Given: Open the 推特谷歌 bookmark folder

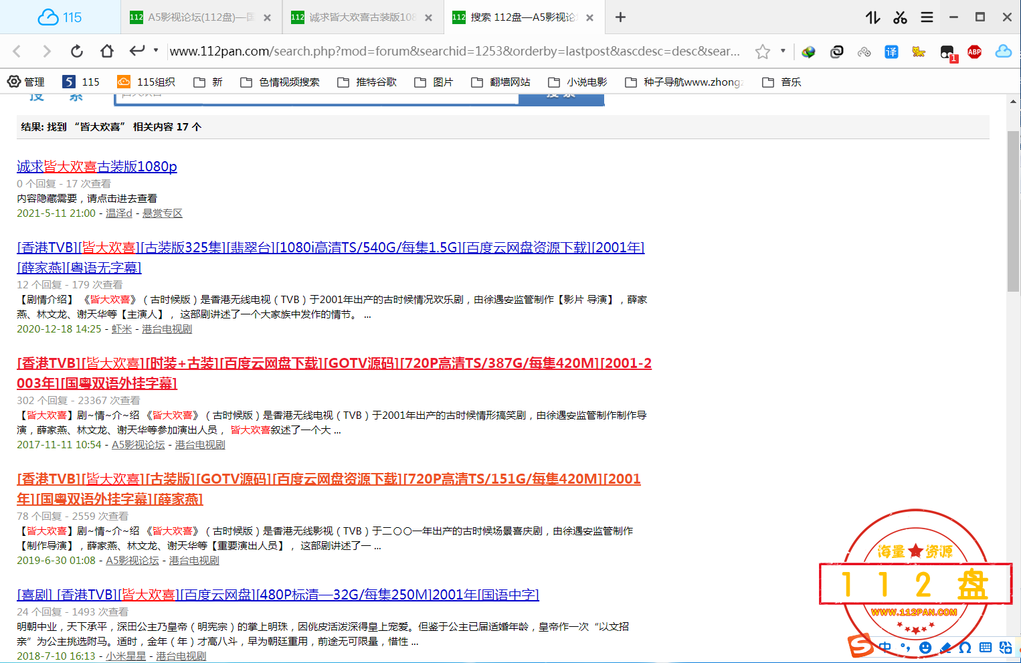Looking at the screenshot, I should [x=367, y=82].
